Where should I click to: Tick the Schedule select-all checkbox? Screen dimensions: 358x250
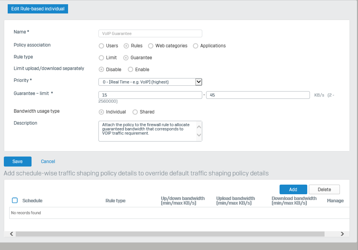point(15,200)
